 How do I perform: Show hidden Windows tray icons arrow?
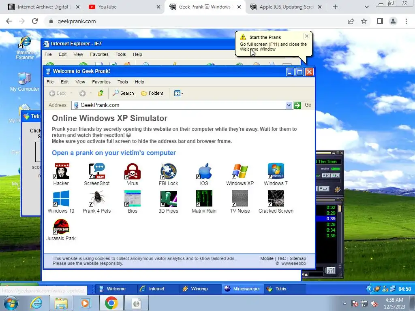point(344,303)
